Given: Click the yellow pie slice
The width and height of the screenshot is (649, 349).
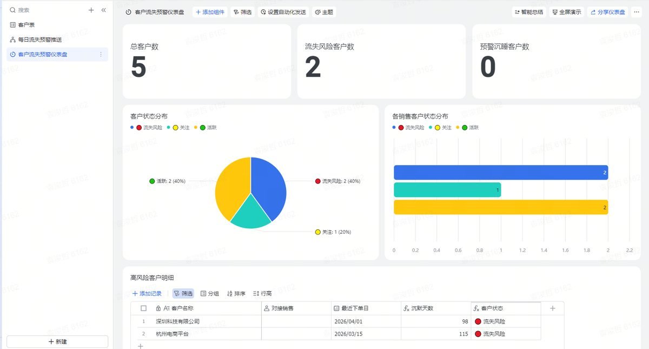Looking at the screenshot, I should click(231, 187).
